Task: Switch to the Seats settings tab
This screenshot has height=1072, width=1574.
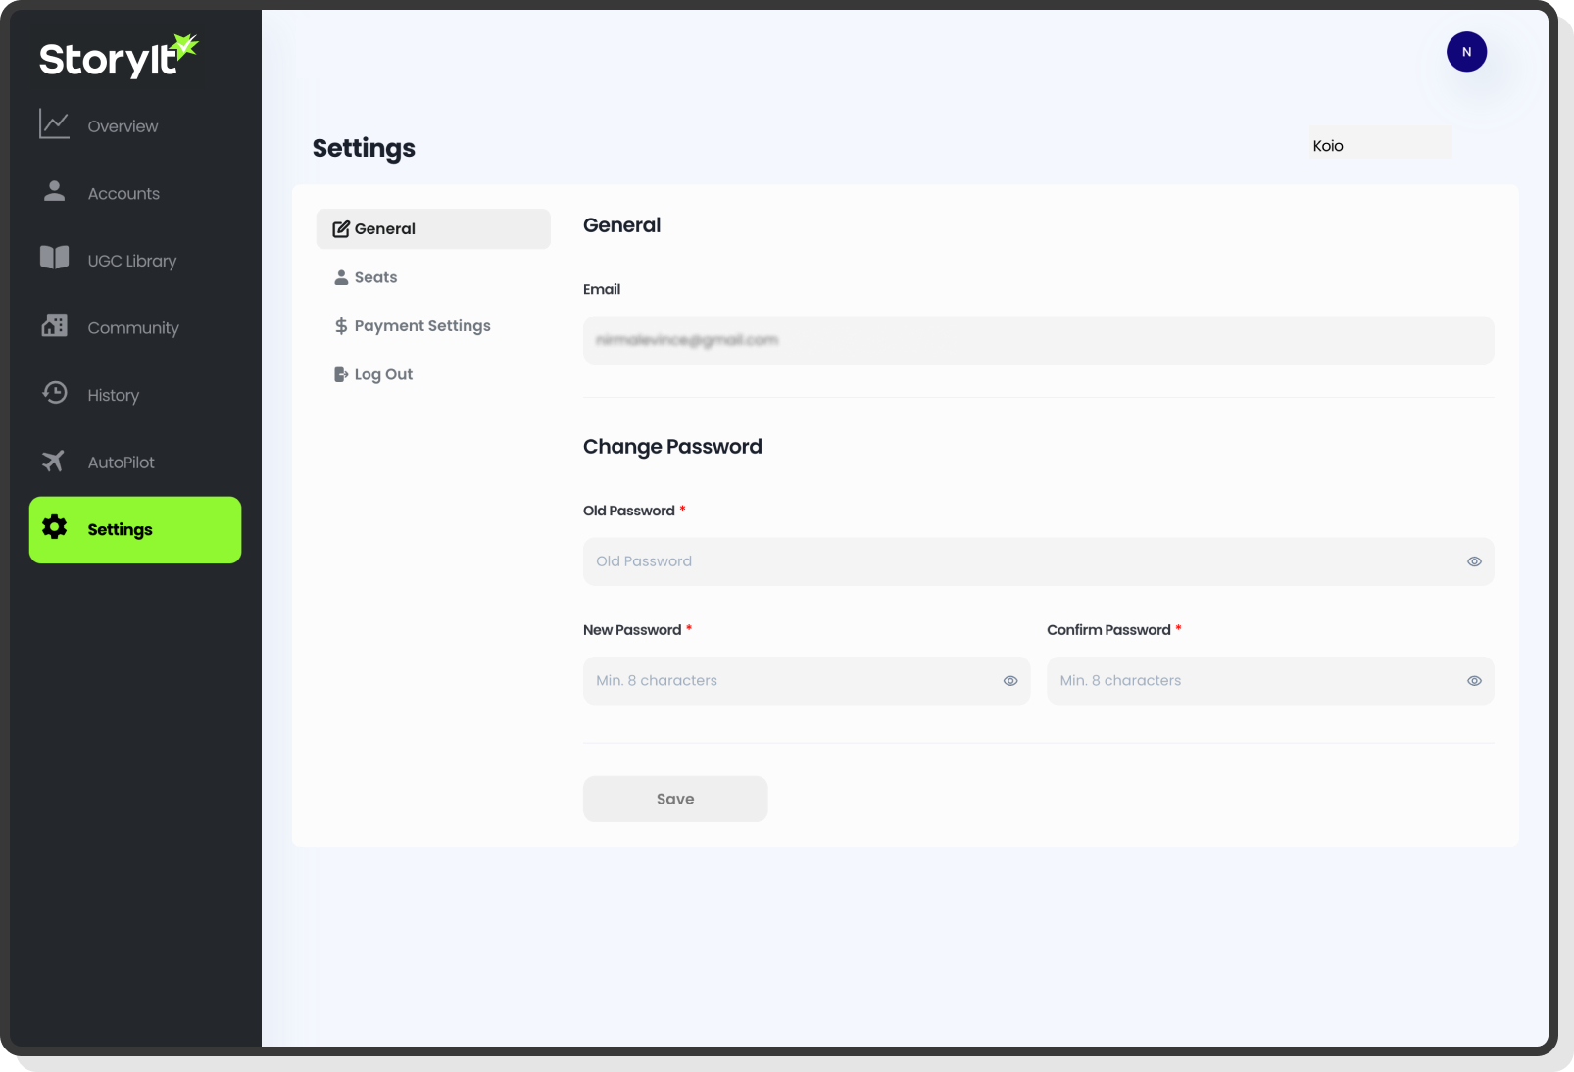Action: pos(375,277)
